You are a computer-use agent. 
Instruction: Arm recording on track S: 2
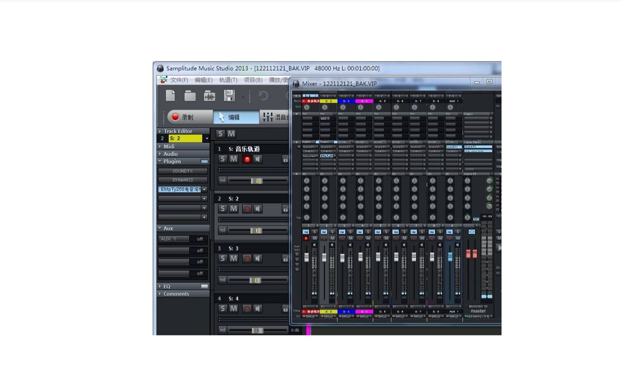[247, 209]
